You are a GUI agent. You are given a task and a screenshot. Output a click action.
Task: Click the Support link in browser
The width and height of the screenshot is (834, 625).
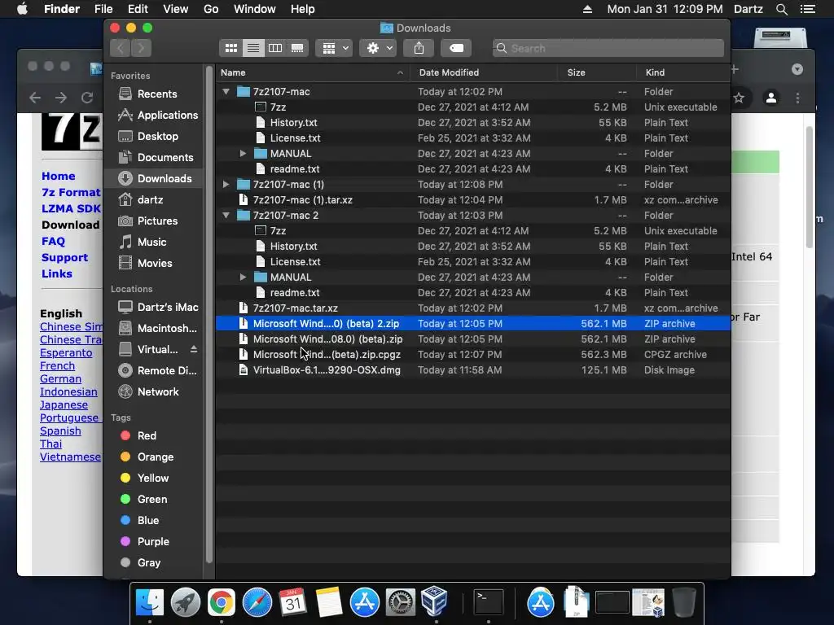(x=64, y=258)
